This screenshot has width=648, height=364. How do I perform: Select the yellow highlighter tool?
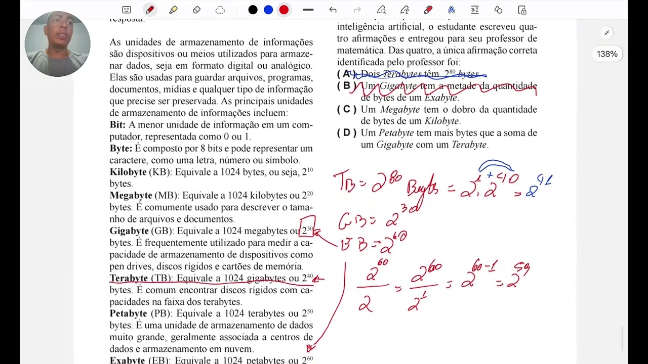173,10
